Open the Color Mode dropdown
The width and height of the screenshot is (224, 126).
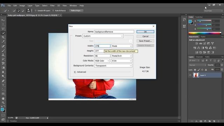pyautogui.click(x=102, y=61)
